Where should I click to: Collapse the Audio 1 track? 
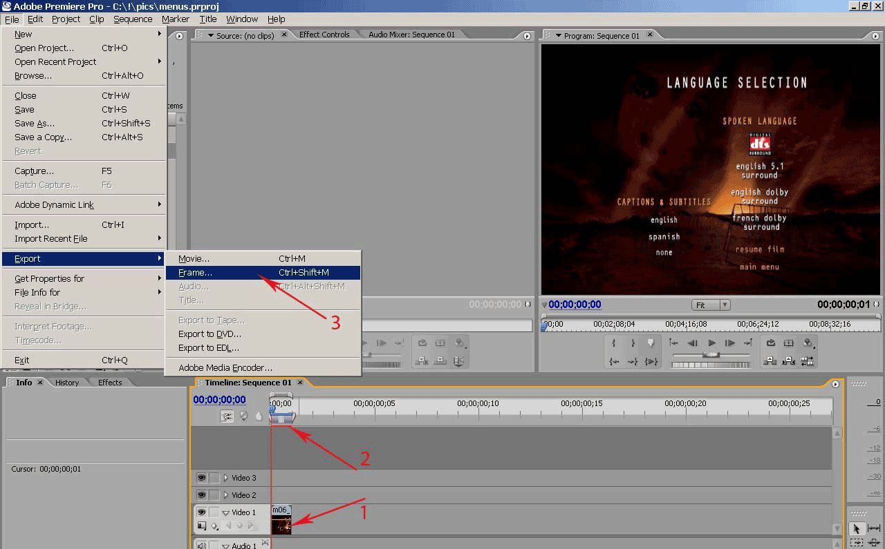[x=226, y=546]
